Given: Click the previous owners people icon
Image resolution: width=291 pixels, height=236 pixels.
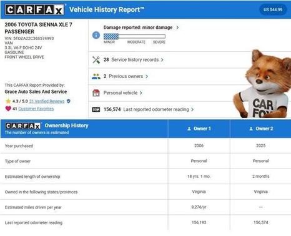Looking at the screenshot, I should click(96, 76).
